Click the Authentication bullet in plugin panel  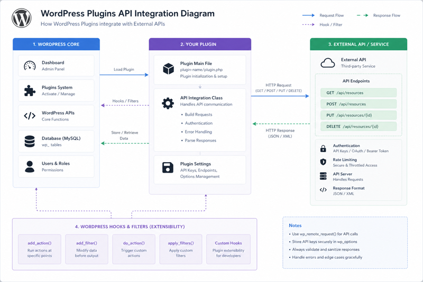pyautogui.click(x=199, y=123)
